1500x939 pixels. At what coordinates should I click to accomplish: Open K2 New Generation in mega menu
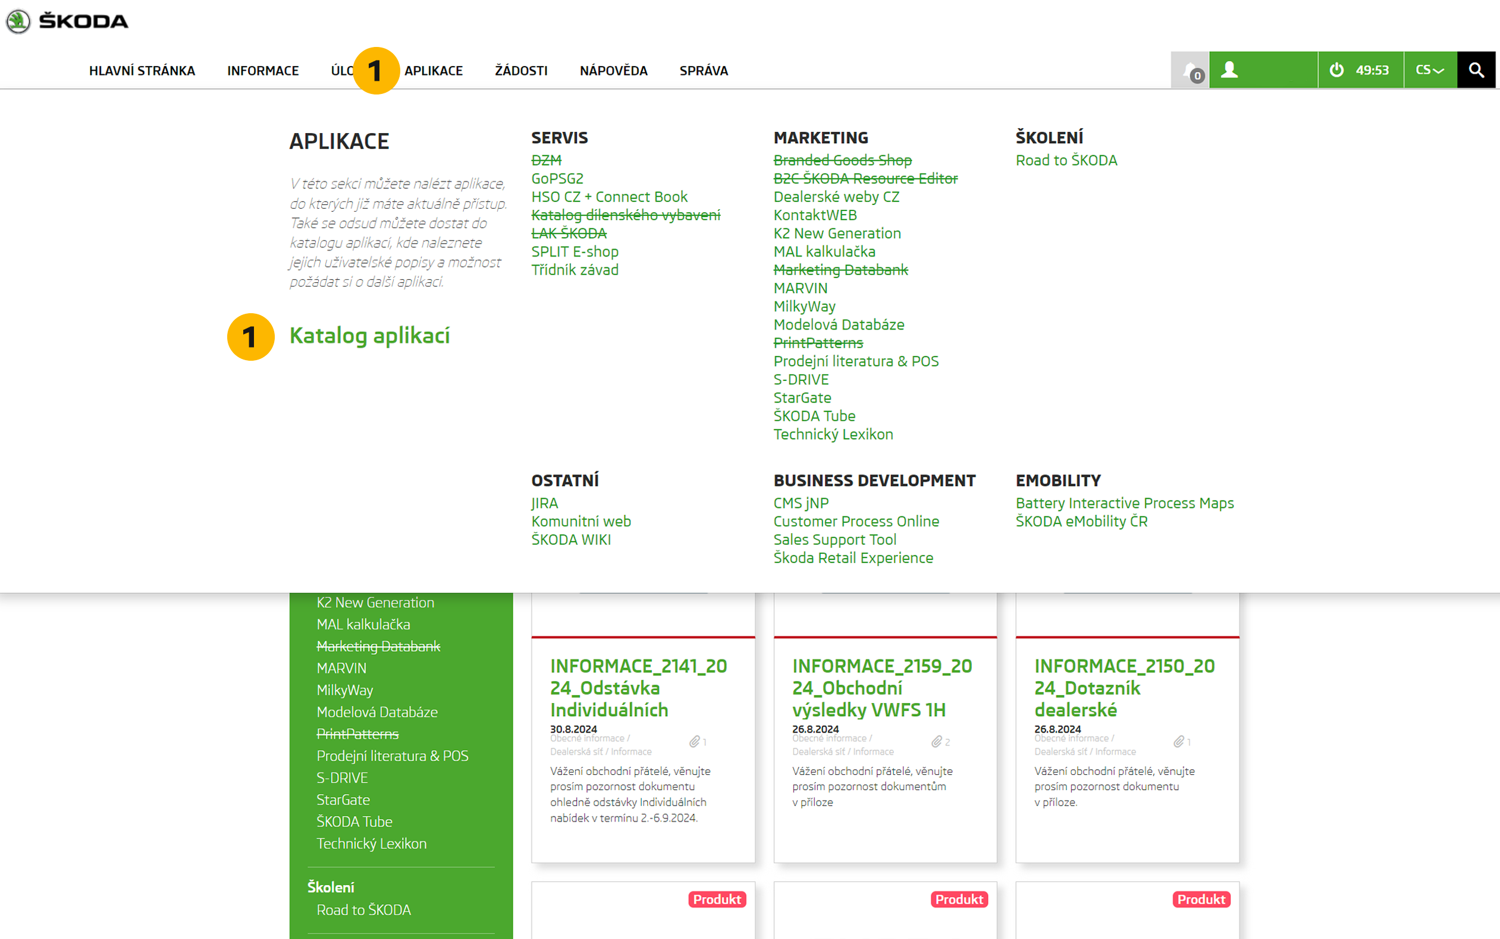click(x=837, y=234)
